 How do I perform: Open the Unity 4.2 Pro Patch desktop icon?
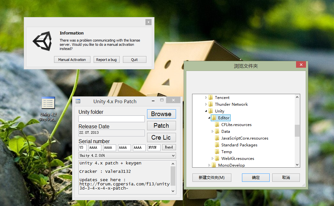click(x=48, y=109)
